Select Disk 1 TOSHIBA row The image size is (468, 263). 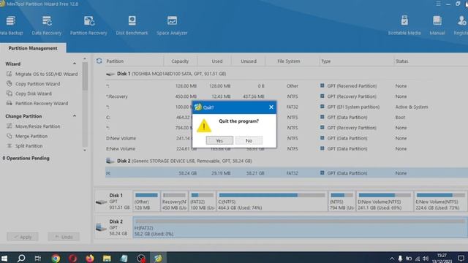click(x=287, y=74)
